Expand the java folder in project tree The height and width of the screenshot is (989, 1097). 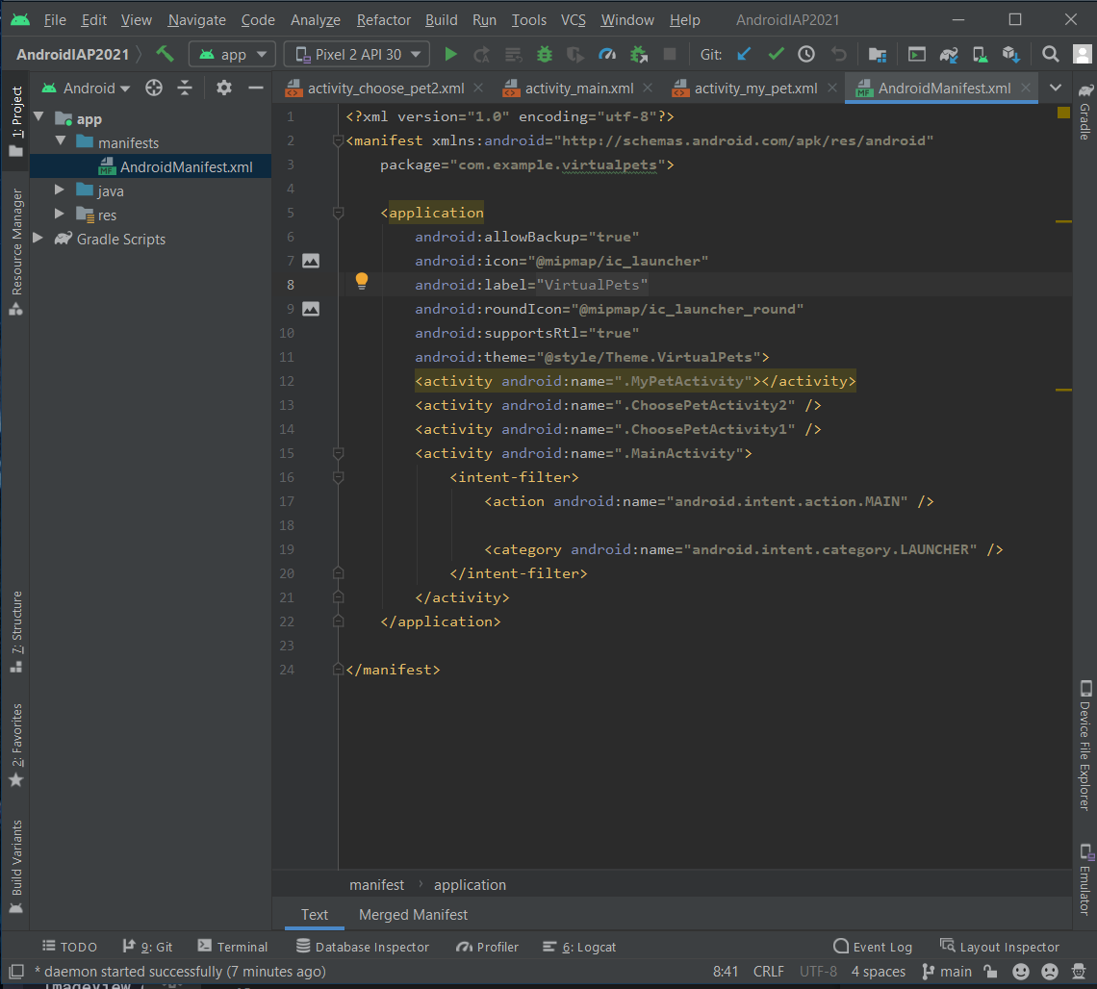(x=60, y=190)
